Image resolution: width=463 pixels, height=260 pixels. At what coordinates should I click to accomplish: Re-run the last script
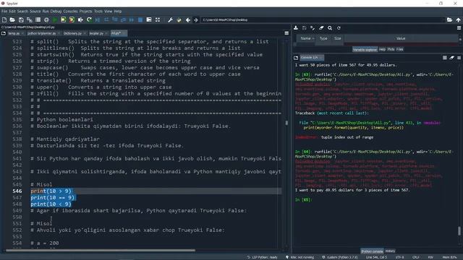pos(89,19)
